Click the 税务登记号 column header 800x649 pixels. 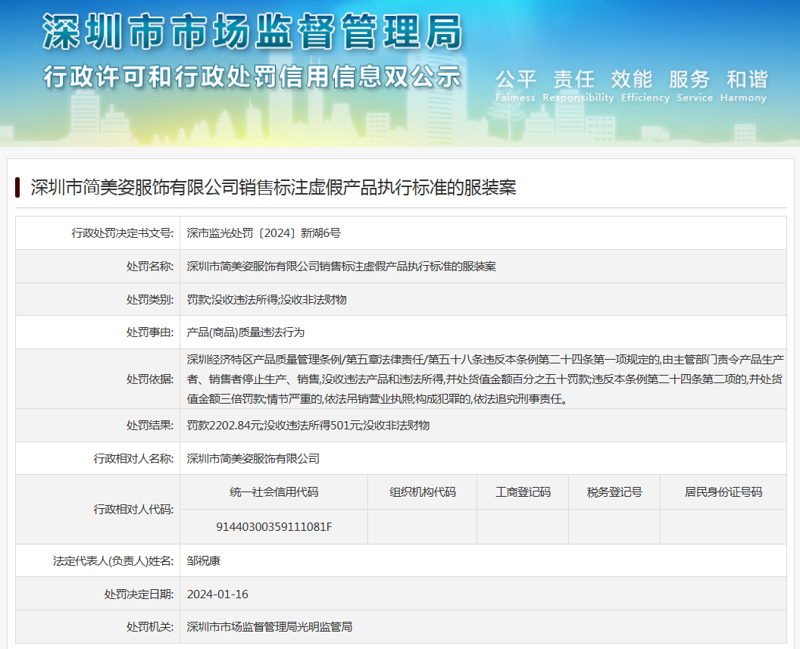pos(614,492)
